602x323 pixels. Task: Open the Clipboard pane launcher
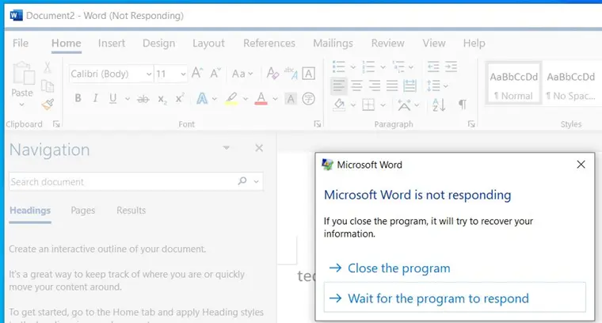(56, 124)
